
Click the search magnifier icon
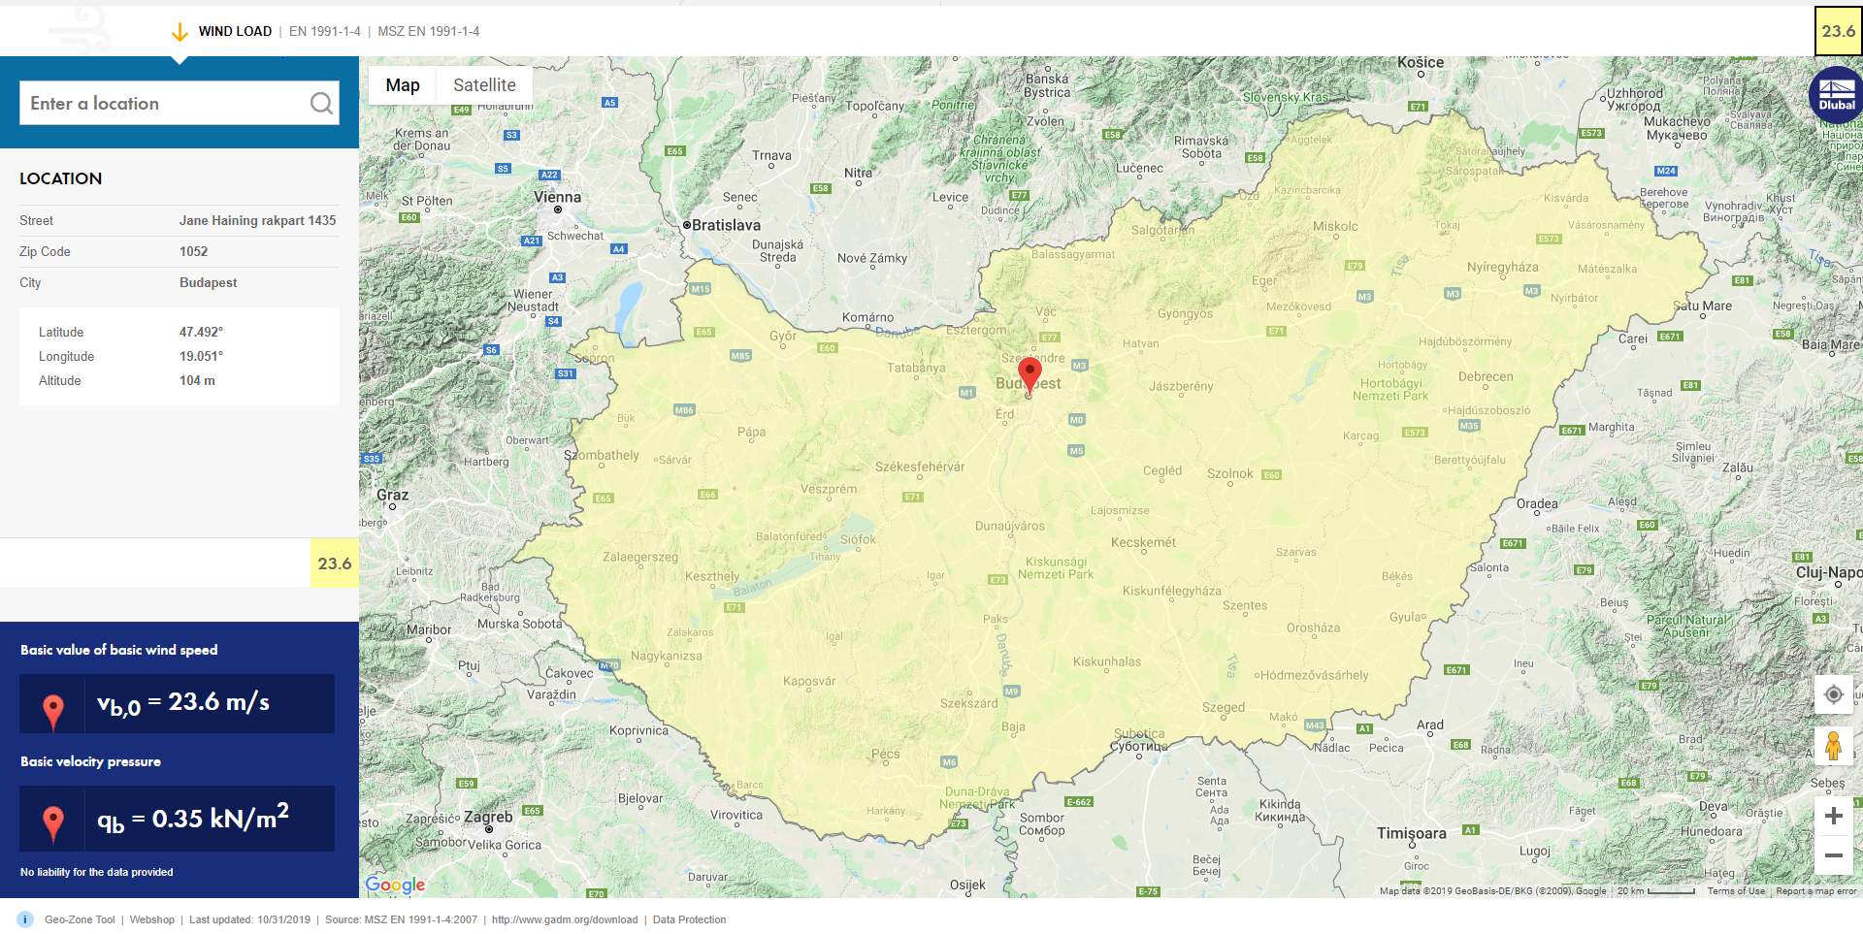(321, 103)
